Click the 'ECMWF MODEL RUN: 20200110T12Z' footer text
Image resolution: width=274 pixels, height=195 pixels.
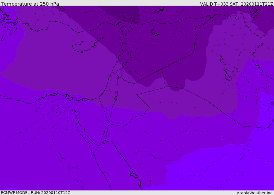[36, 193]
